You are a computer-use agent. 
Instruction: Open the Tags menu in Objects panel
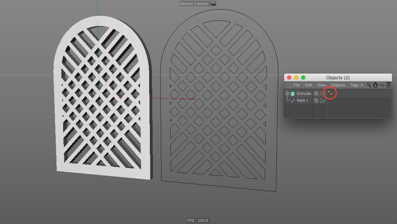pos(354,85)
